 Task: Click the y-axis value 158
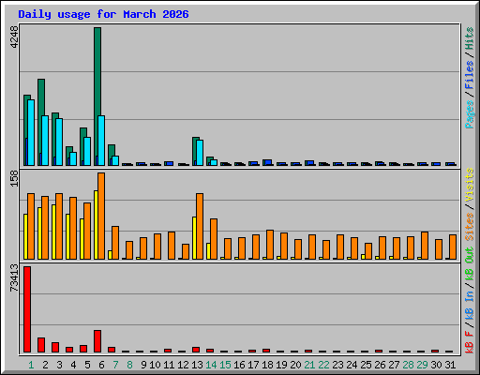coord(14,178)
